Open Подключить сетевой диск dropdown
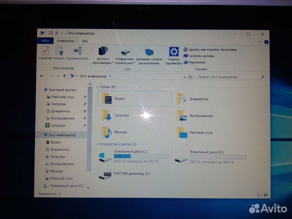This screenshot has width=292, height=219. pyautogui.click(x=125, y=57)
